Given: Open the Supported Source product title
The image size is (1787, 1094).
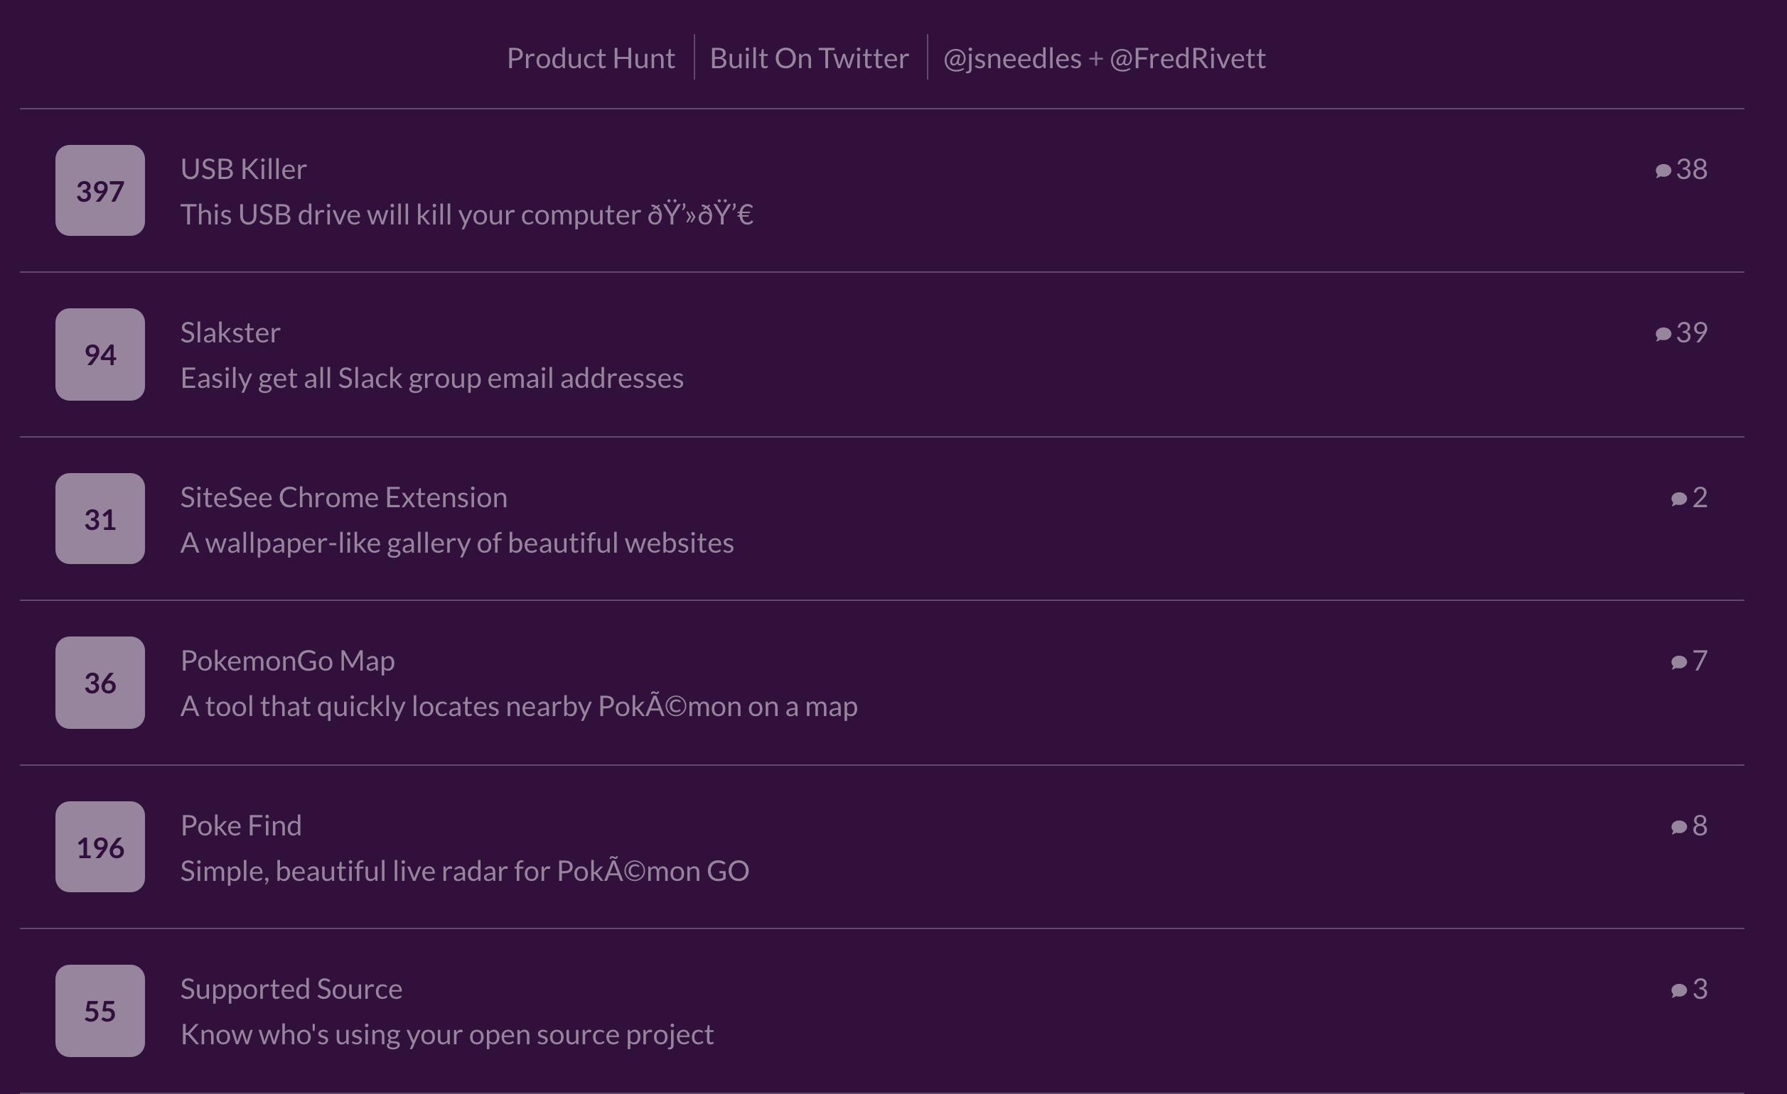Looking at the screenshot, I should tap(291, 989).
